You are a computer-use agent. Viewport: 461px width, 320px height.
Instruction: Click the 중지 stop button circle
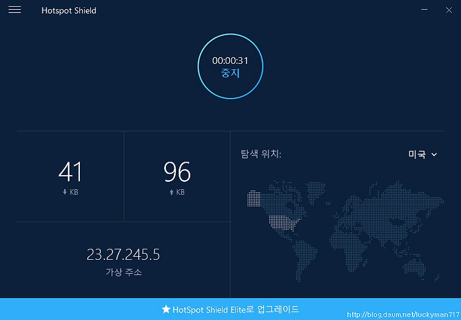230,66
